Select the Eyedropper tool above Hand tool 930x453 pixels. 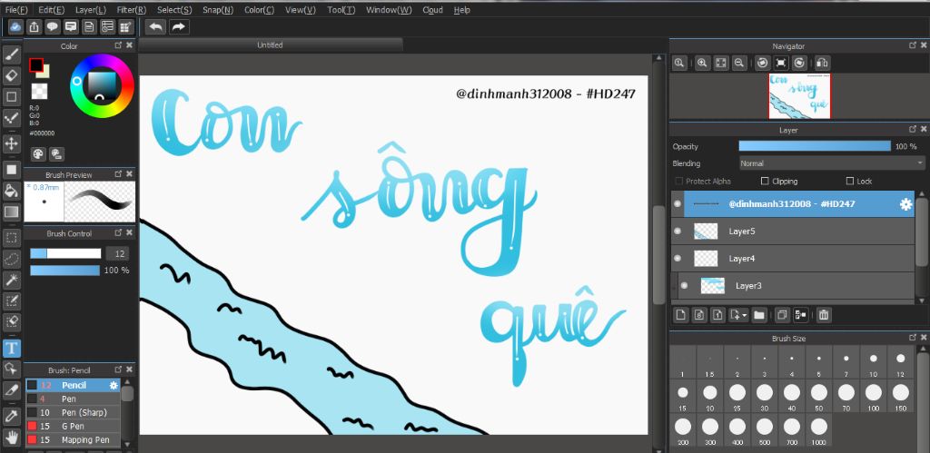[x=11, y=416]
